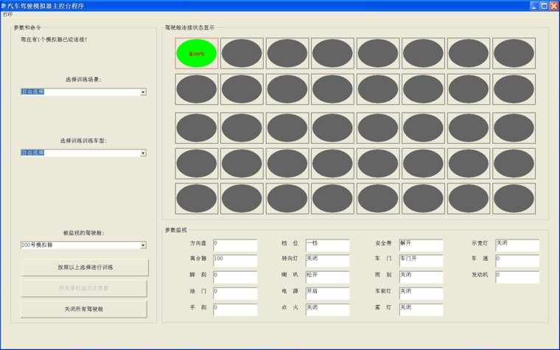Expand the 选择训练车型 dropdown
This screenshot has height=350, width=560.
tap(143, 153)
